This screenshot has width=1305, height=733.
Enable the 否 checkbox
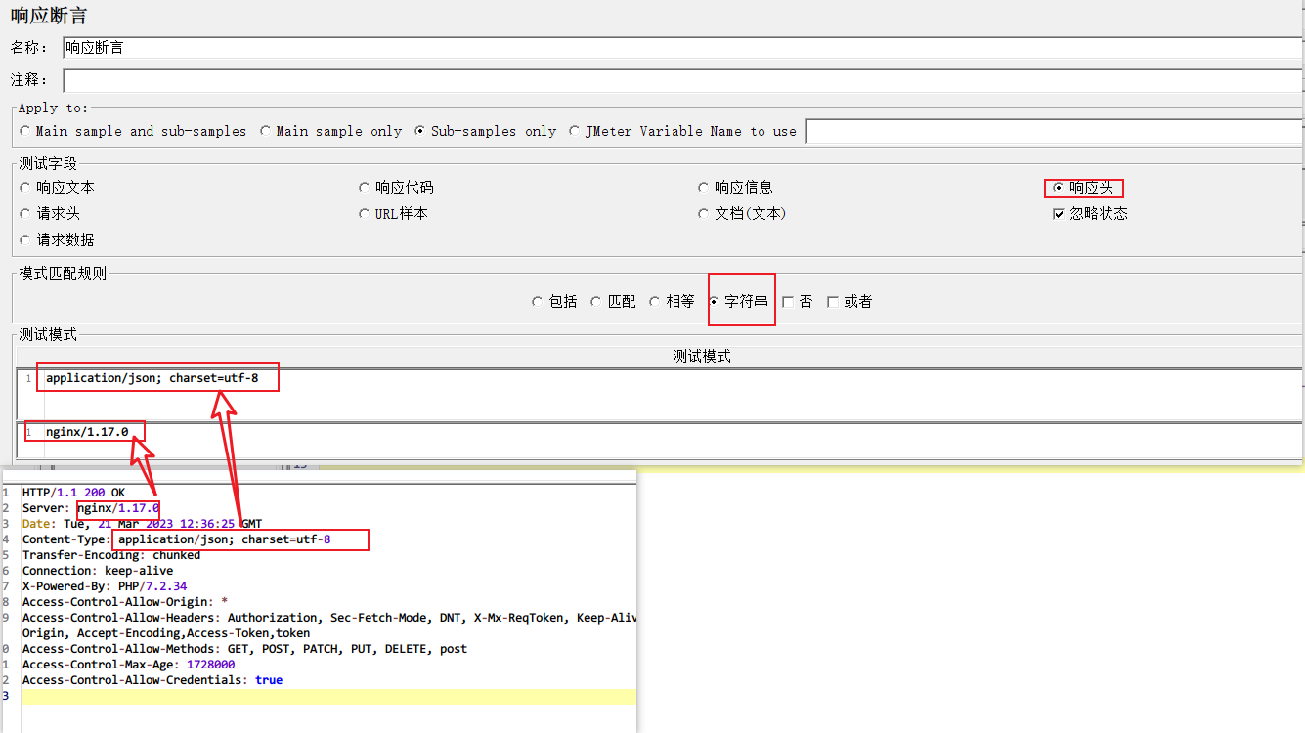click(x=788, y=302)
